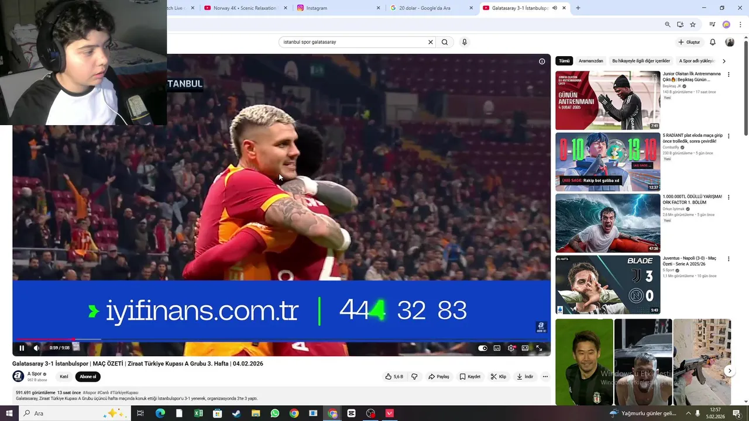Close the Instagram browser tab
This screenshot has height=421, width=749.
pos(378,8)
